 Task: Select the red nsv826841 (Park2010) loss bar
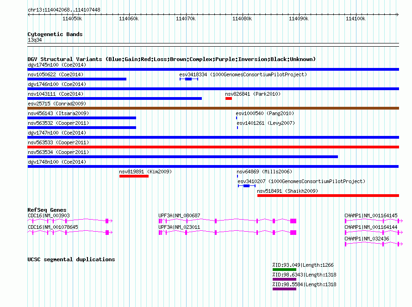click(x=229, y=98)
